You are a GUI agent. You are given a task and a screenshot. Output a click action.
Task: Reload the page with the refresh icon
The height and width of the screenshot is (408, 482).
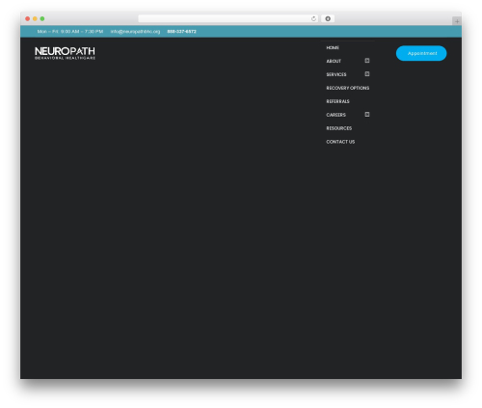click(313, 18)
